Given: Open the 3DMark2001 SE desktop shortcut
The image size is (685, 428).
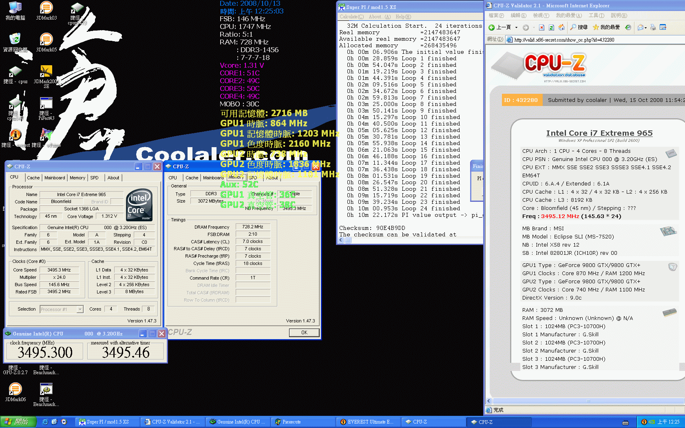Looking at the screenshot, I should 46,77.
